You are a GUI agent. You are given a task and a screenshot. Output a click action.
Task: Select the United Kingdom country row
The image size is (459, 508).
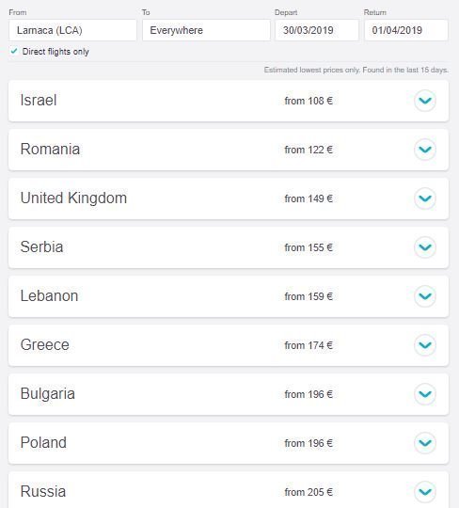point(229,198)
